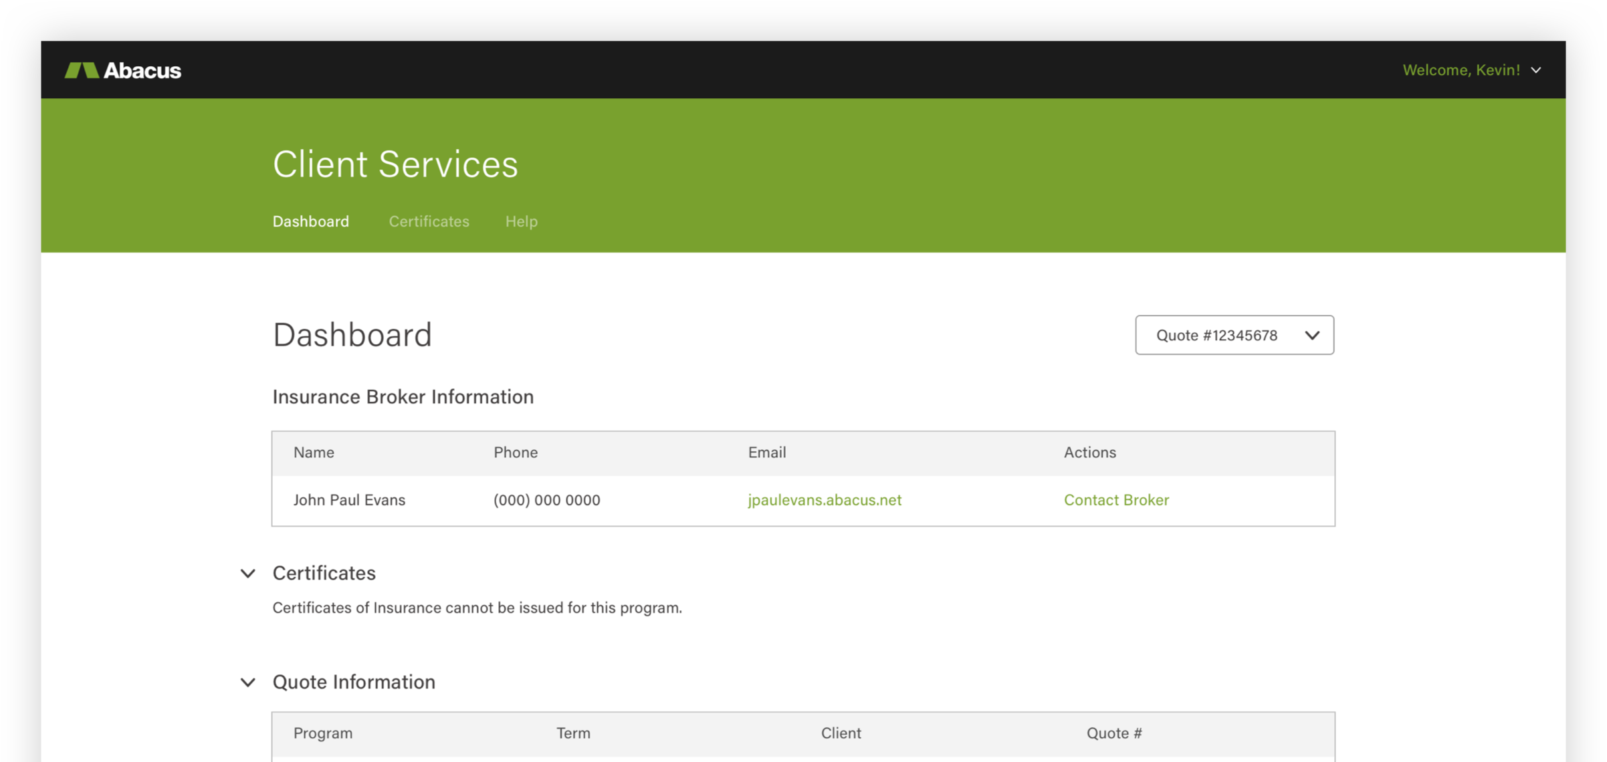Collapse the Certificates section chevron
This screenshot has width=1607, height=762.
(x=248, y=574)
